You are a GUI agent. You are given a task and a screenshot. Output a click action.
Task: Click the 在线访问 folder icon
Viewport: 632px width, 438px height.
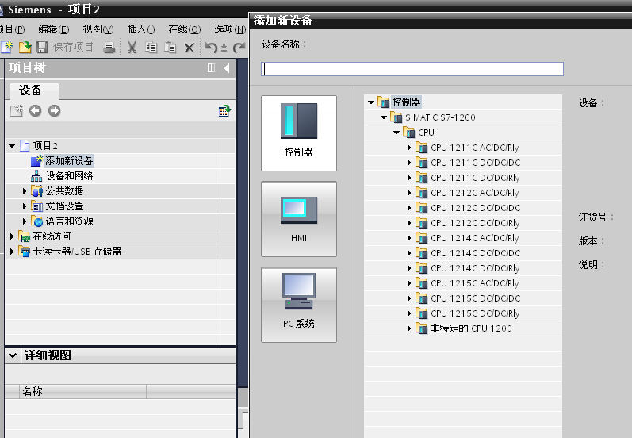click(x=24, y=236)
